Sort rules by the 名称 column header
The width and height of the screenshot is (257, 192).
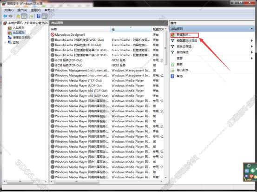(80, 29)
